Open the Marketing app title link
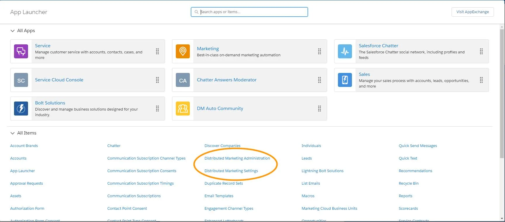 [208, 48]
